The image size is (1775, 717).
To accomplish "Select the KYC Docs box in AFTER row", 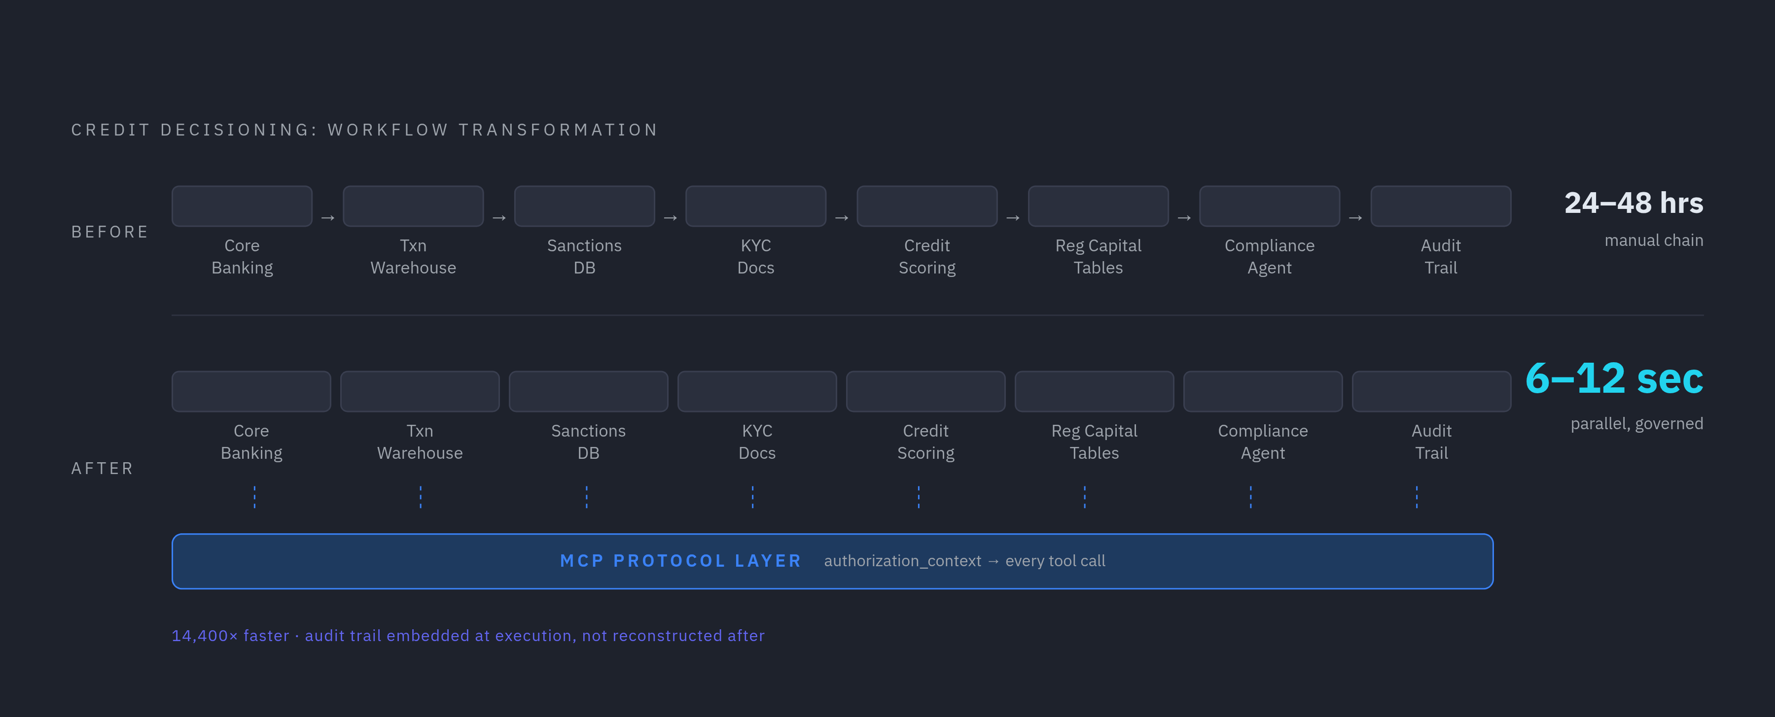I will click(x=757, y=391).
